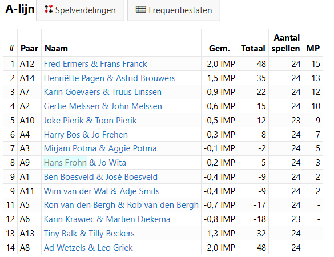Open Gertie Melssen & John Melssen pair
Viewport: 334px width, 257px height.
tap(103, 106)
